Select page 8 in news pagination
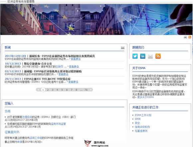Screen dimensions: 193x147 [x=76, y=90]
